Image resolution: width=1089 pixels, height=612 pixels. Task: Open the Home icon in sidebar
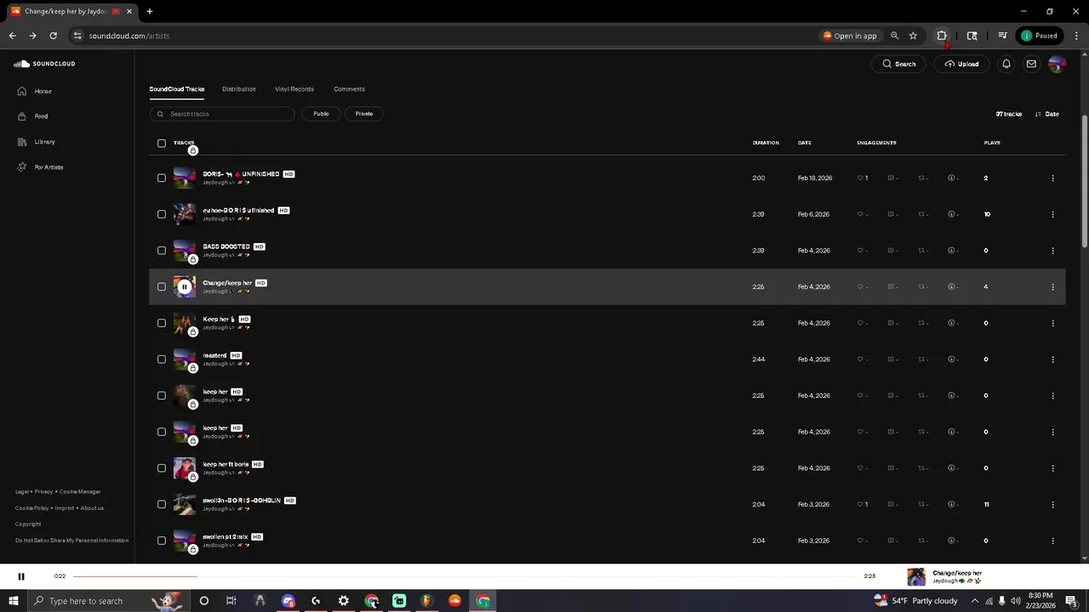coord(22,91)
